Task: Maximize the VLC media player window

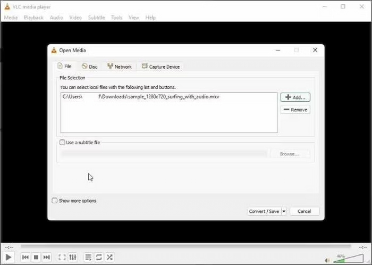Action: (343, 6)
